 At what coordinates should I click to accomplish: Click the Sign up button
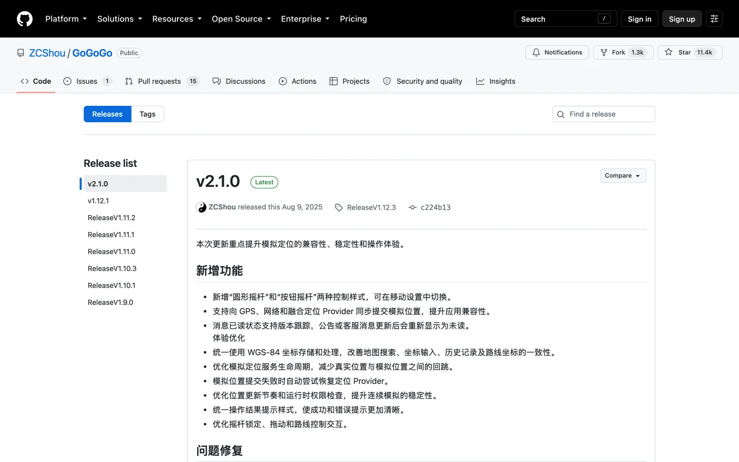pyautogui.click(x=682, y=19)
